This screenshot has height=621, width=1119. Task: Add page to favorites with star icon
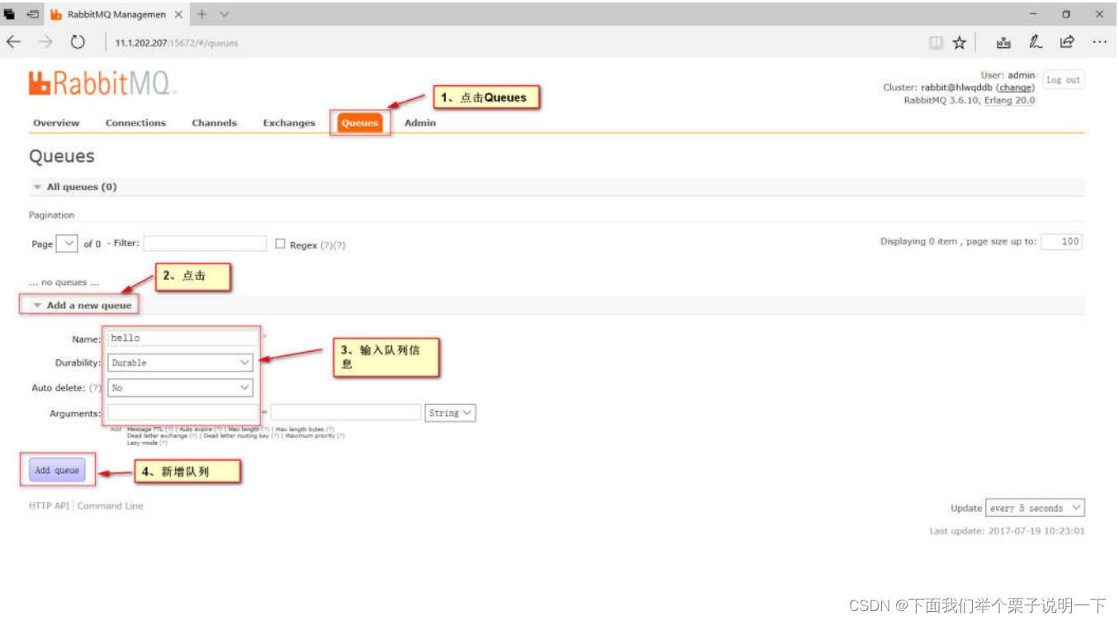(959, 42)
